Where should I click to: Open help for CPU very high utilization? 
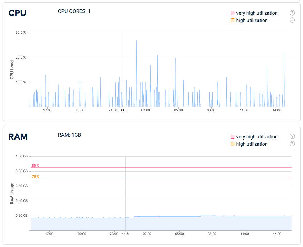(x=292, y=13)
